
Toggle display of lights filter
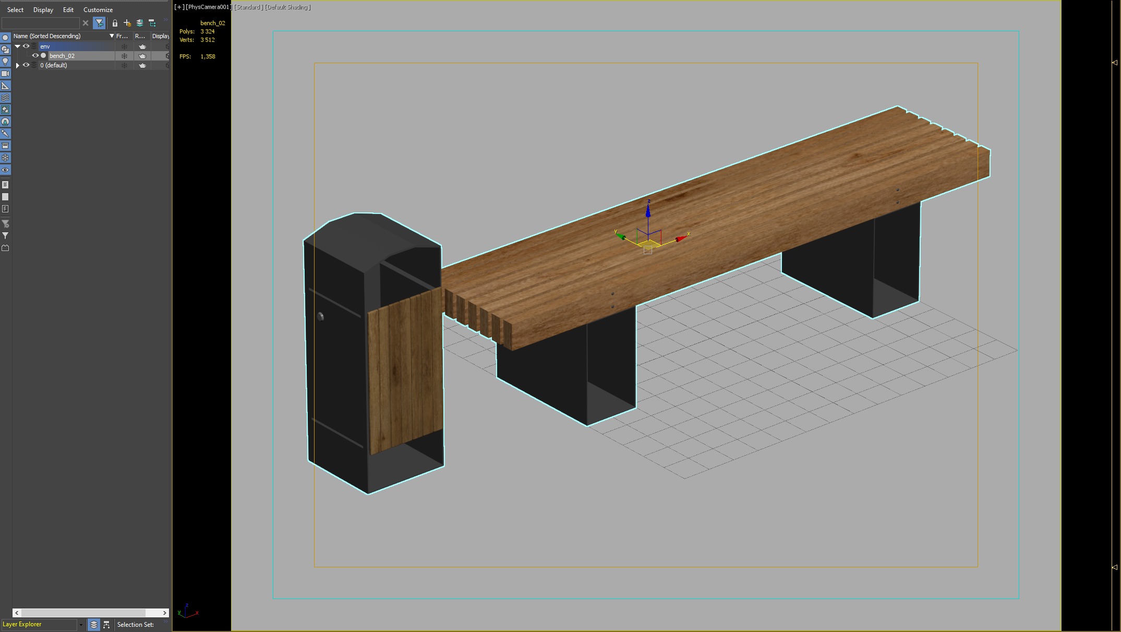5,62
